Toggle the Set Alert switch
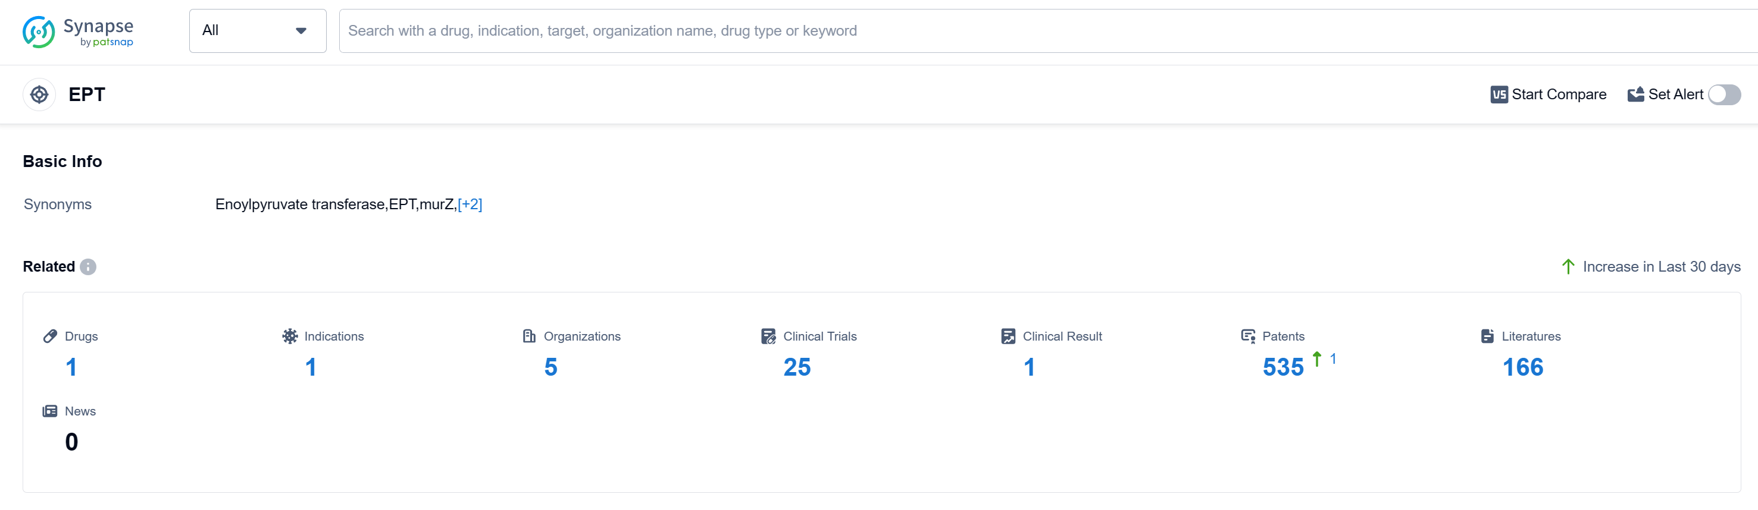The height and width of the screenshot is (510, 1758). click(x=1724, y=95)
